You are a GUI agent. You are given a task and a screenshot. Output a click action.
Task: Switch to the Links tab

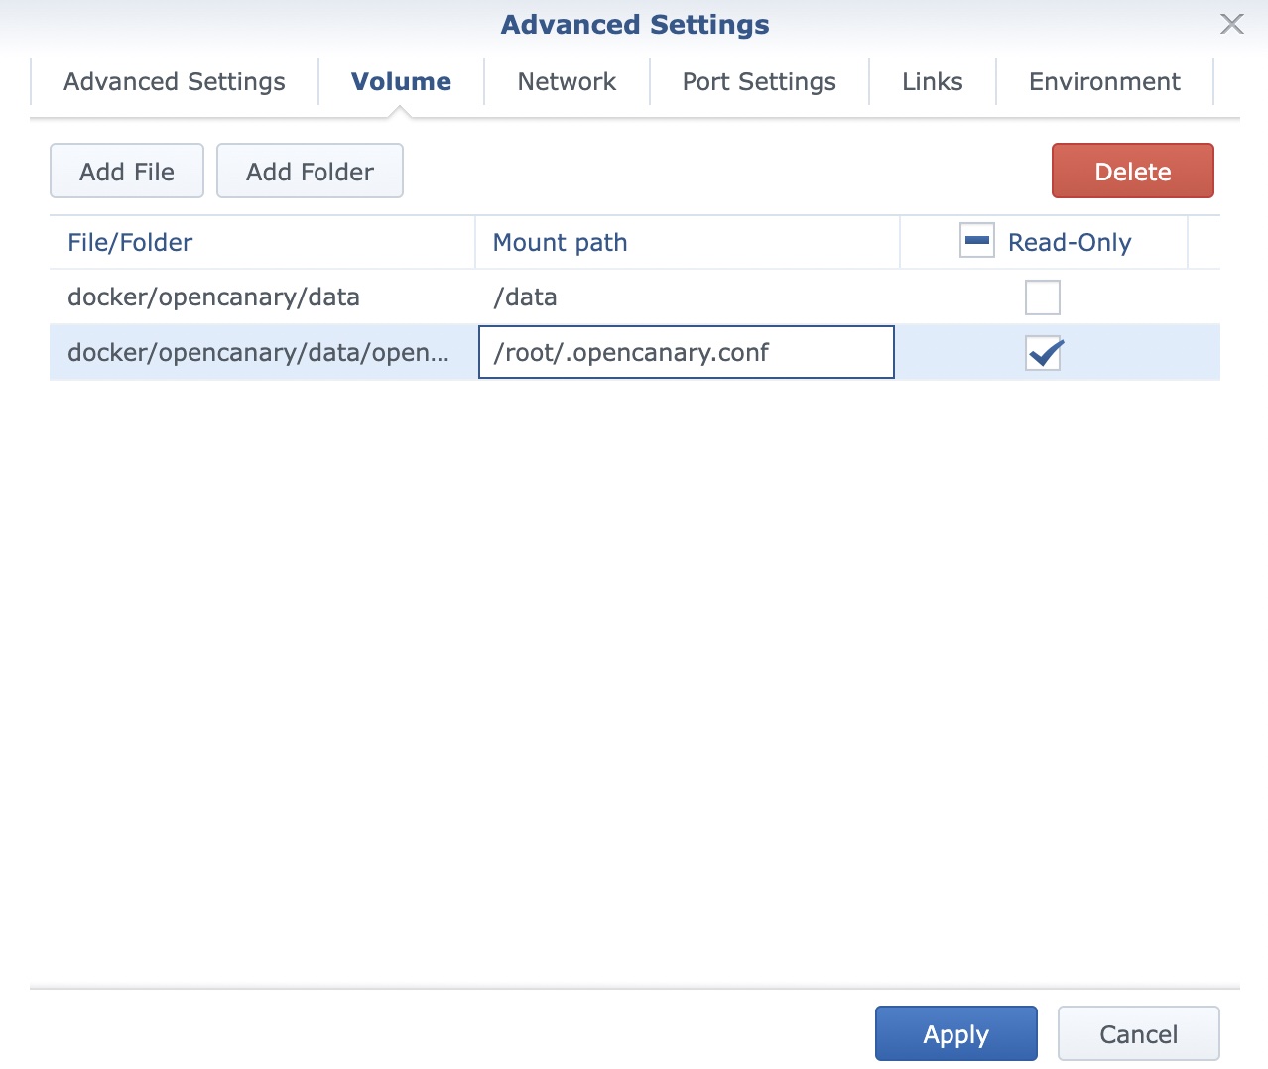[x=932, y=81]
